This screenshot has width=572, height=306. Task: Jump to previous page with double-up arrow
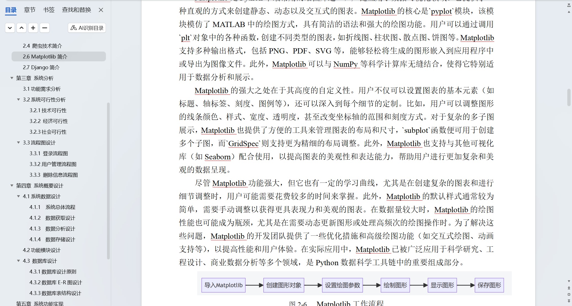569,288
